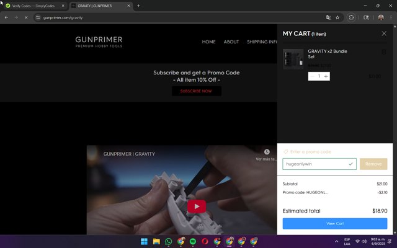Image resolution: width=397 pixels, height=248 pixels.
Task: Go forward in browser history
Action: (16, 17)
